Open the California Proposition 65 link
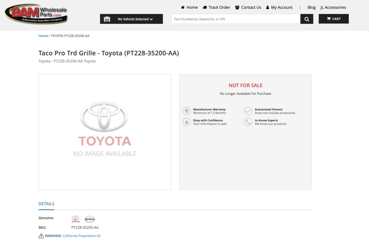The width and height of the screenshot is (369, 240). coord(82,236)
